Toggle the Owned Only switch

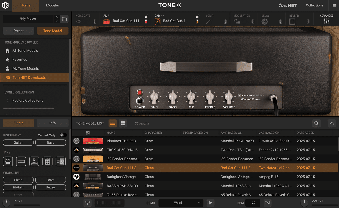tap(63, 135)
